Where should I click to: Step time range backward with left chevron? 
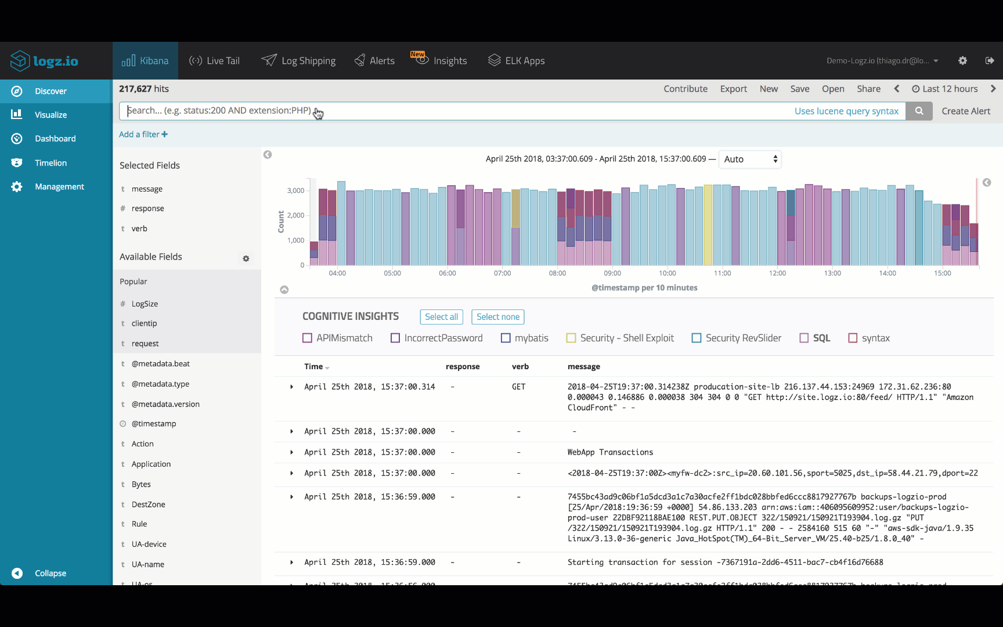tap(897, 89)
